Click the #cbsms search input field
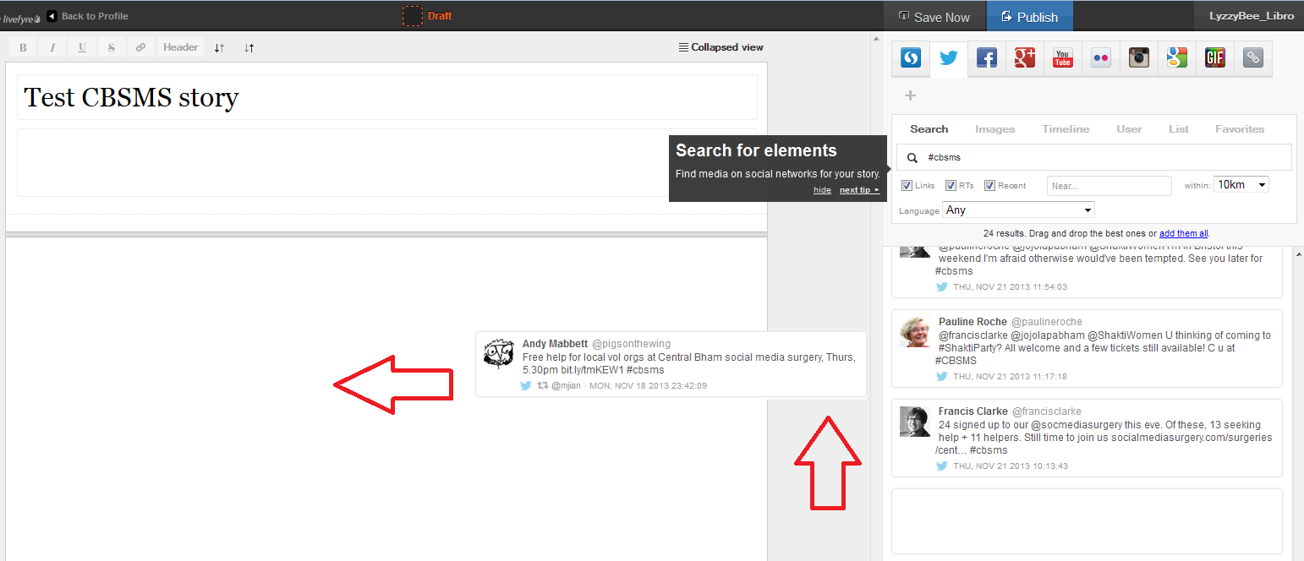1304x561 pixels. point(1099,157)
